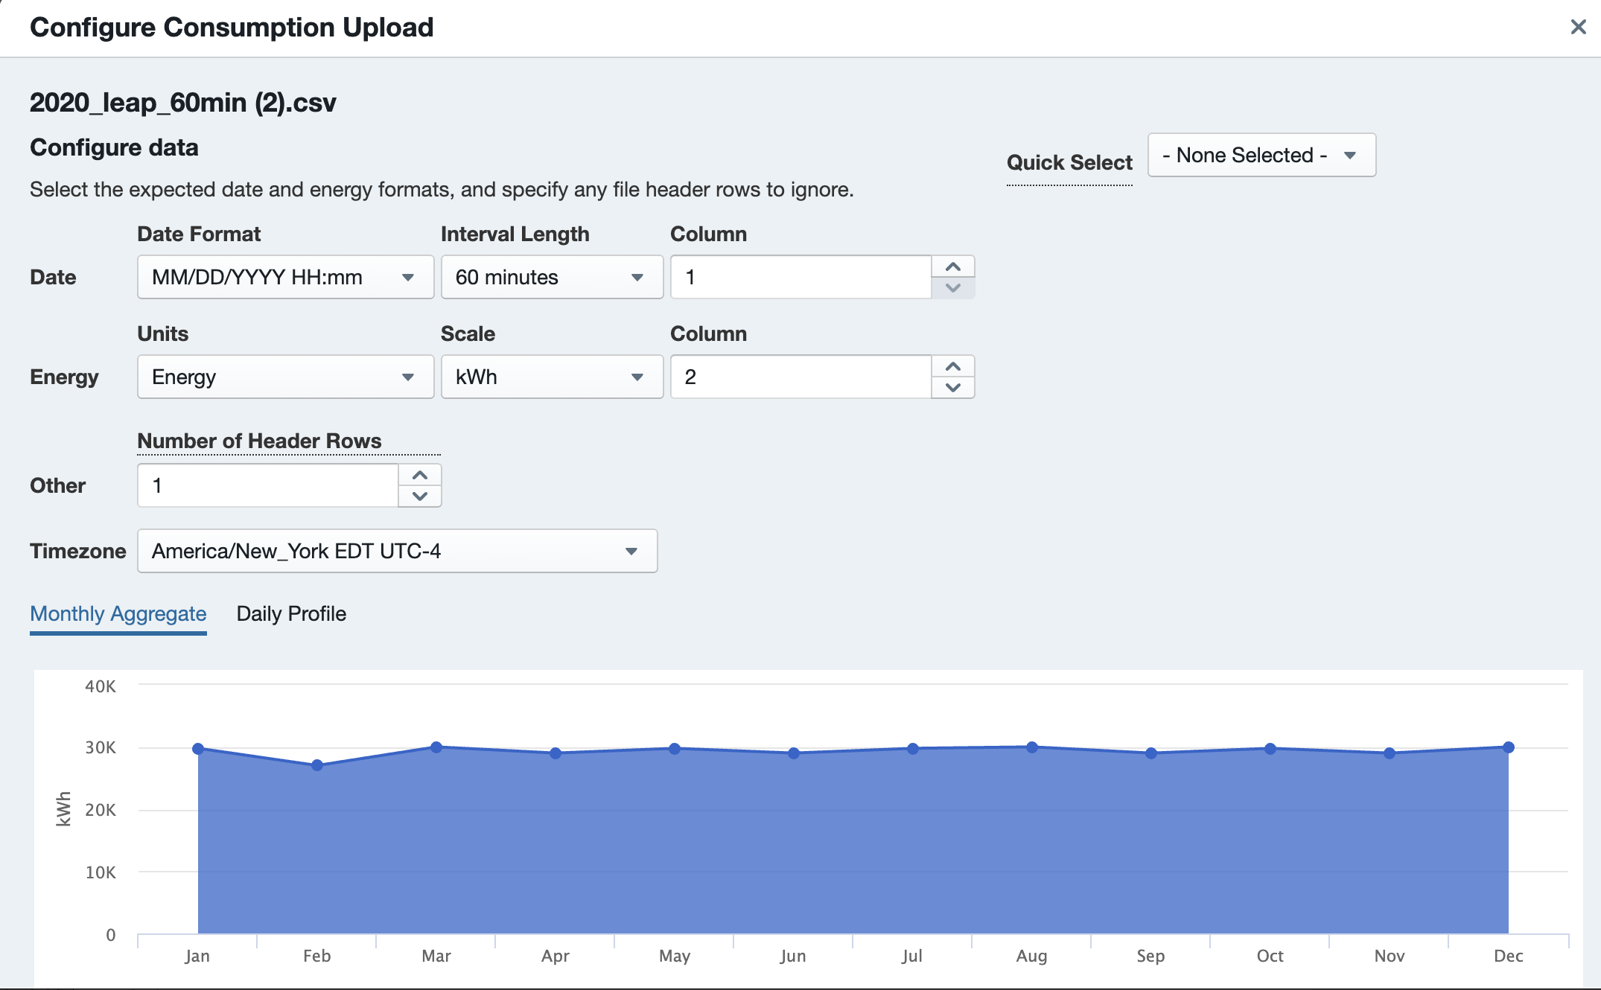This screenshot has width=1601, height=990.
Task: Select the Monthly Aggregate tab
Action: [x=118, y=614]
